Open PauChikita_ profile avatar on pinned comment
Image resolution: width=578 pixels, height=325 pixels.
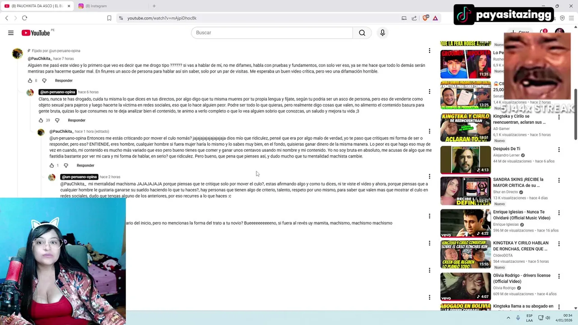[18, 53]
